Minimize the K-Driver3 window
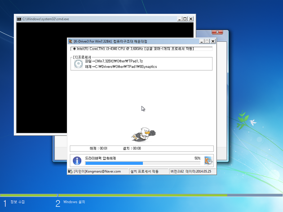 202,41
